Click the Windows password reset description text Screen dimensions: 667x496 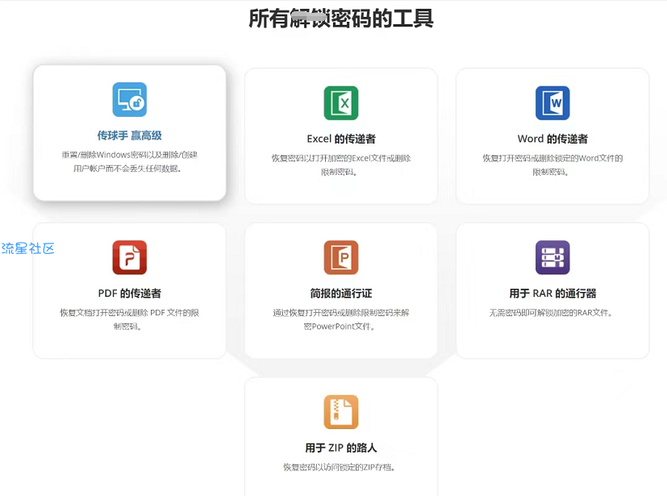pyautogui.click(x=129, y=161)
